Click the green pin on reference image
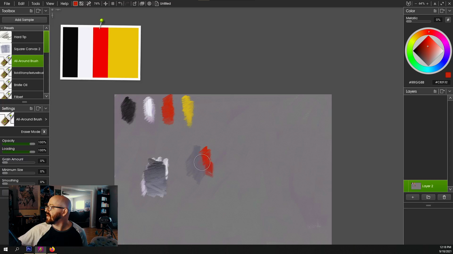453x254 pixels. coord(101,20)
